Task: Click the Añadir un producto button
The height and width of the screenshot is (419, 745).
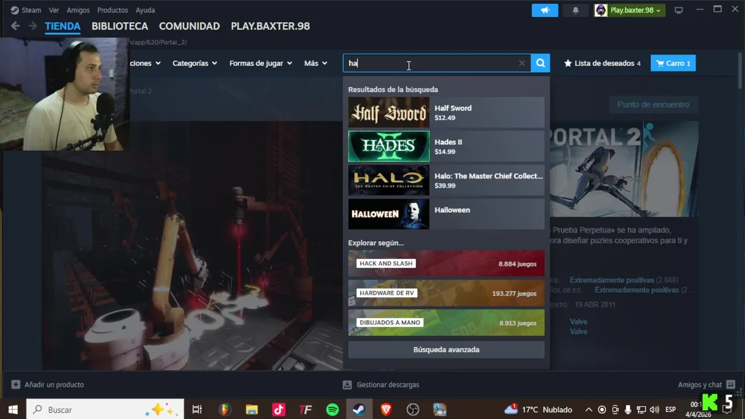Action: (x=48, y=385)
